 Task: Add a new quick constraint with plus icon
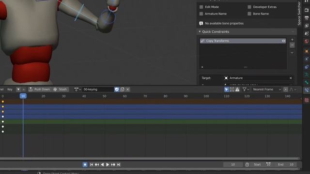click(x=292, y=40)
